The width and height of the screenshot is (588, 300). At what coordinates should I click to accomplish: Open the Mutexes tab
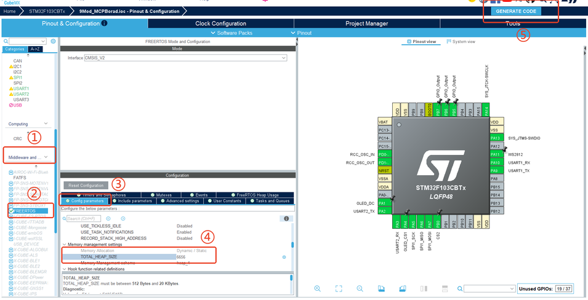click(x=163, y=195)
